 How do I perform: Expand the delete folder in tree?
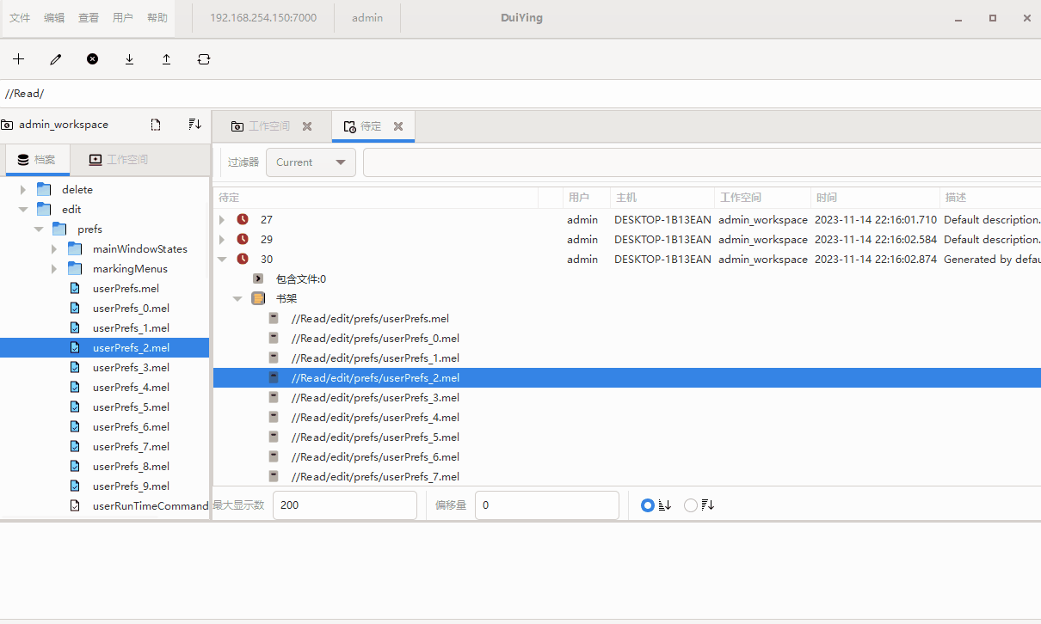coord(23,190)
